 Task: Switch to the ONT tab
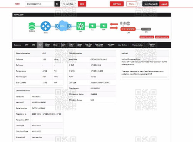tap(27, 45)
